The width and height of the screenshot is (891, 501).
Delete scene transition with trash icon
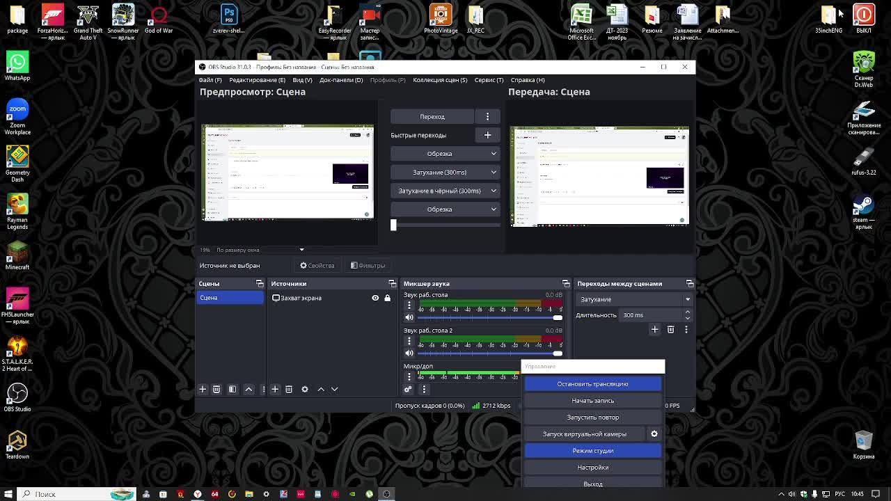pyautogui.click(x=671, y=329)
